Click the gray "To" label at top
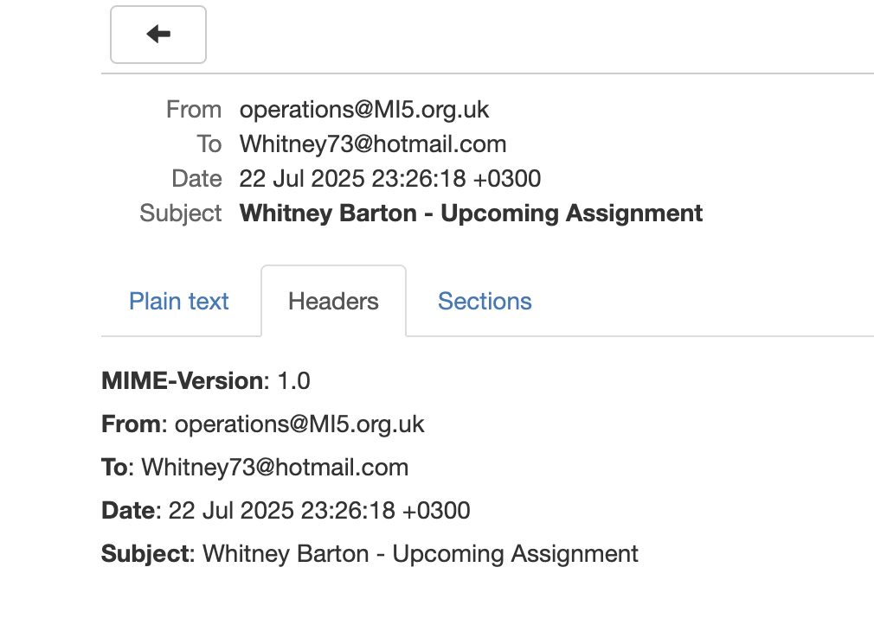The width and height of the screenshot is (874, 631). tap(209, 144)
